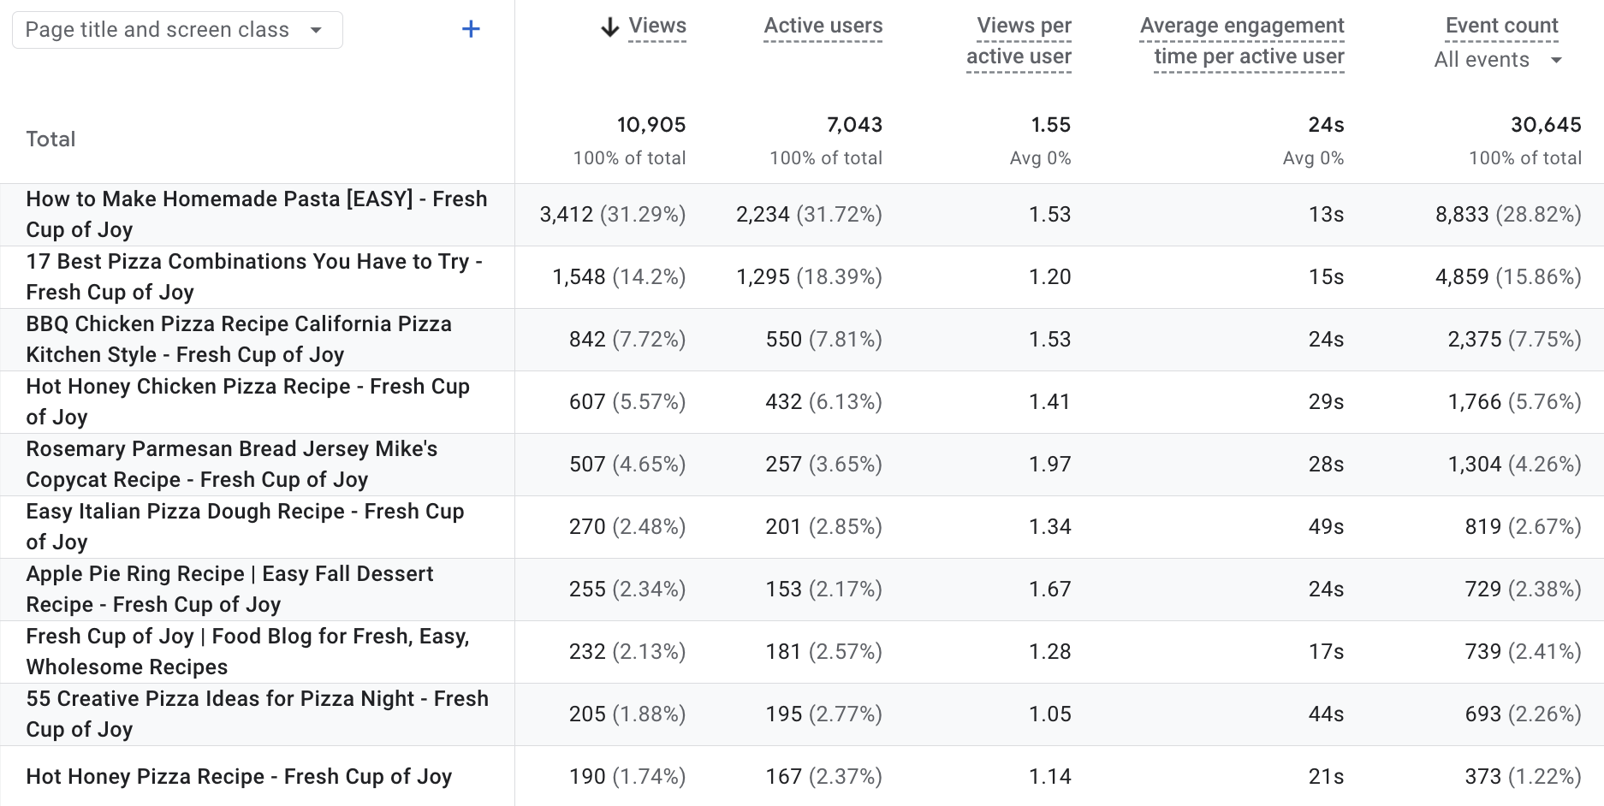
Task: Open Page title and screen class dropdown
Action: click(x=176, y=30)
